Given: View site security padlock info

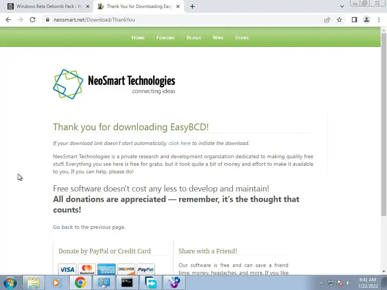Looking at the screenshot, I should click(x=48, y=20).
